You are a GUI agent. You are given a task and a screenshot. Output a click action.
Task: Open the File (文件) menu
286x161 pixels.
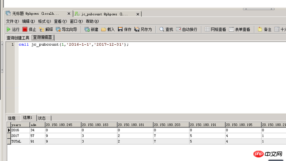click(x=13, y=21)
